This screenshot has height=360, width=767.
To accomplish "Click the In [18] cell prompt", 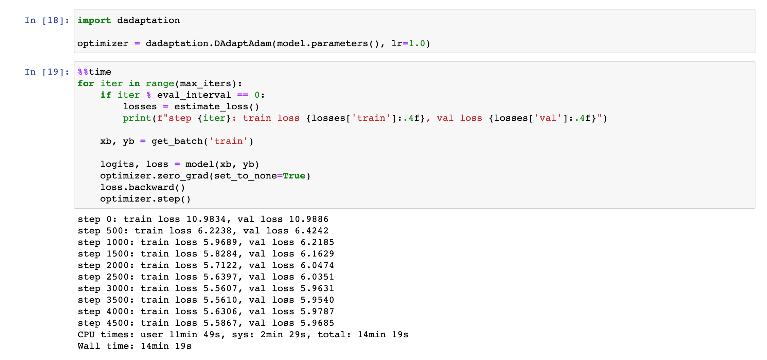I will (47, 20).
